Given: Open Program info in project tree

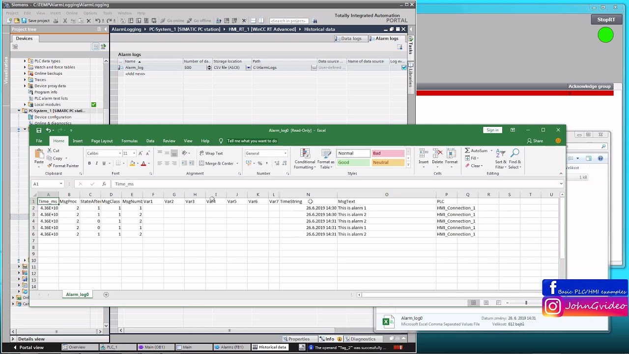Looking at the screenshot, I should pos(46,92).
